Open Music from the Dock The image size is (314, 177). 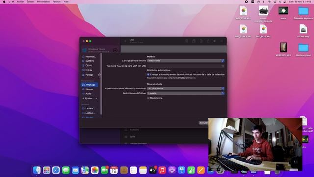click(162, 170)
